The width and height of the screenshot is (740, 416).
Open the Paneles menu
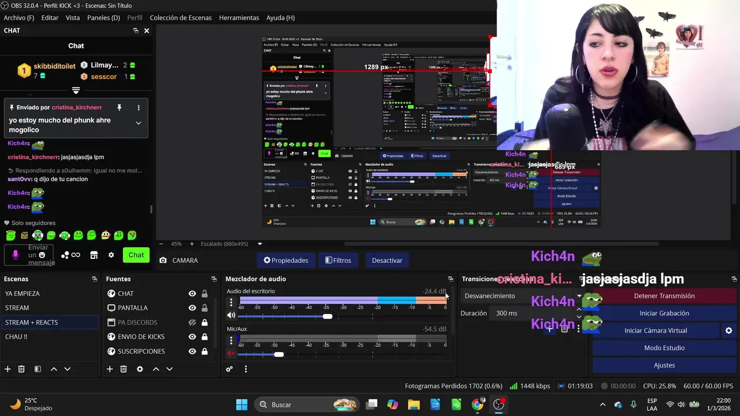[x=103, y=18]
